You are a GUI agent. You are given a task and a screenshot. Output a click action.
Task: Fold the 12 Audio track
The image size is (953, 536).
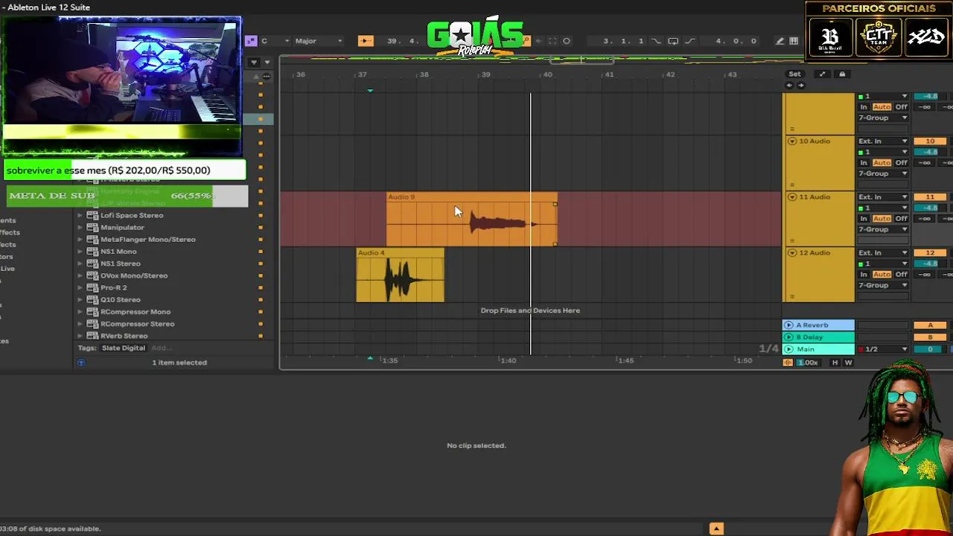[x=791, y=253]
